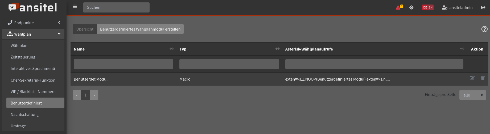Screen dimensions: 490x134
Task: Open Benutzerdefiniertes Wählplanmodul erstellen tab
Action: pos(140,29)
